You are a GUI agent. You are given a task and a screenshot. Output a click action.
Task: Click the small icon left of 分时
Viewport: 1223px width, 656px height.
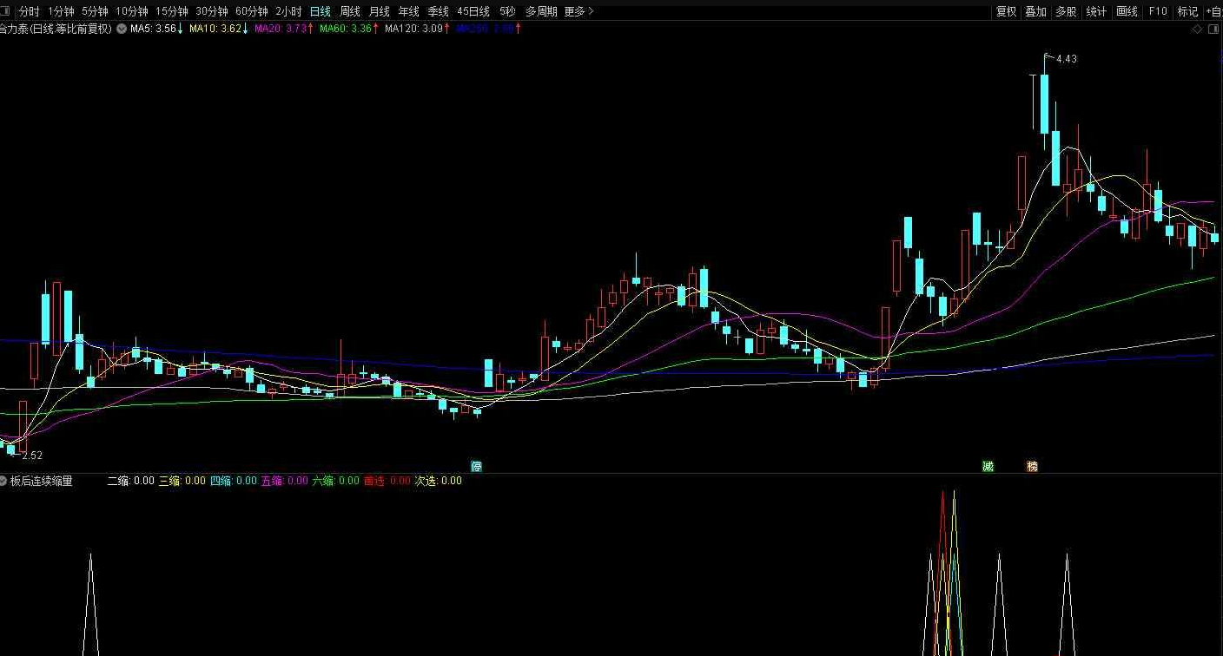pos(6,11)
